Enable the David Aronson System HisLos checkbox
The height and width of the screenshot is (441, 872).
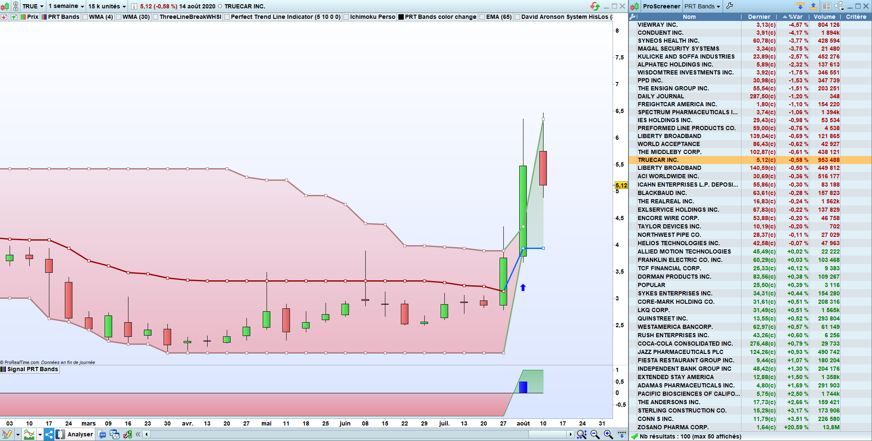pos(518,17)
